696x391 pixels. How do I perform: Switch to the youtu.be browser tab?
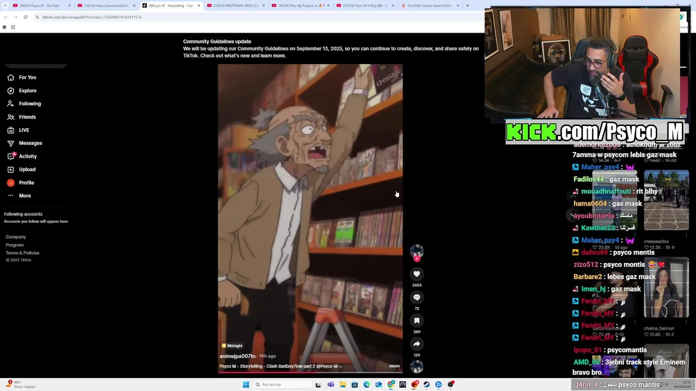click(x=105, y=5)
